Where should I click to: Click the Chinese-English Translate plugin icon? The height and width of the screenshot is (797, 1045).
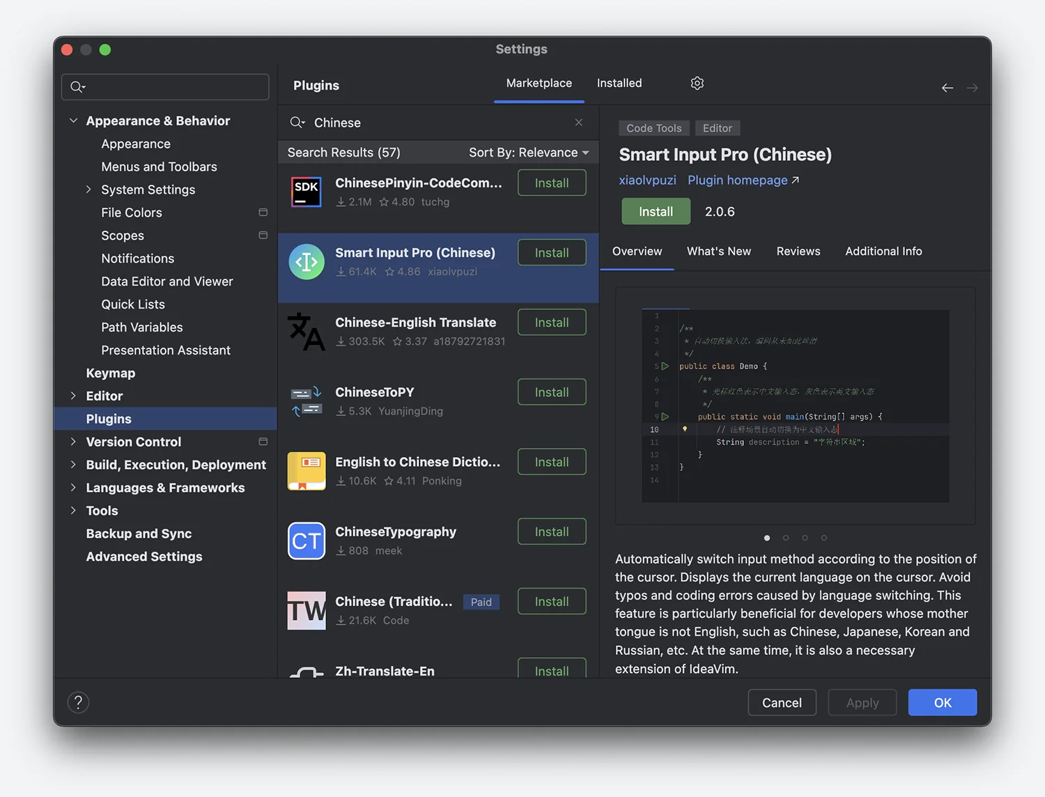[x=307, y=332]
